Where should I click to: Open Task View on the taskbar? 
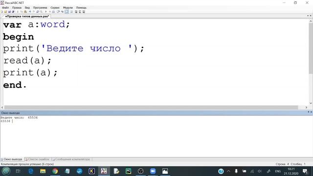point(18,171)
